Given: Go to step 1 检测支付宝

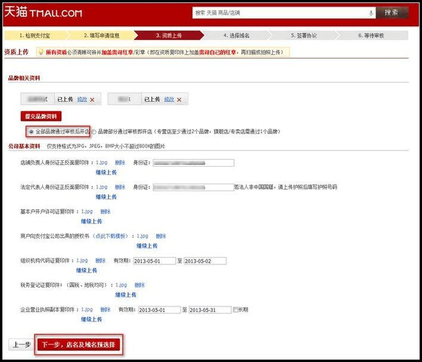Looking at the screenshot, I should (36, 36).
